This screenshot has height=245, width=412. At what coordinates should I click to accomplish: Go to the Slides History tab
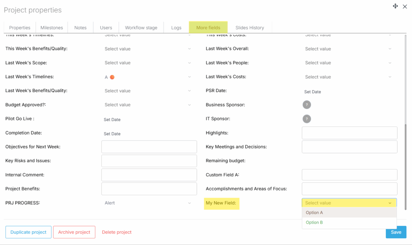click(250, 28)
